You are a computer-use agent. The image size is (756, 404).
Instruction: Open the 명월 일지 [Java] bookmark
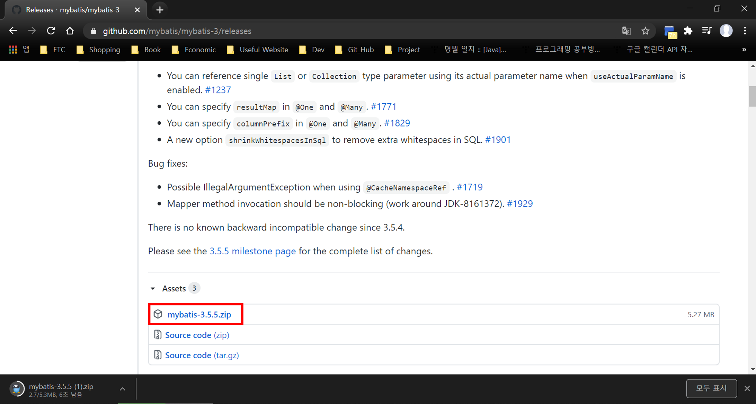pos(469,50)
